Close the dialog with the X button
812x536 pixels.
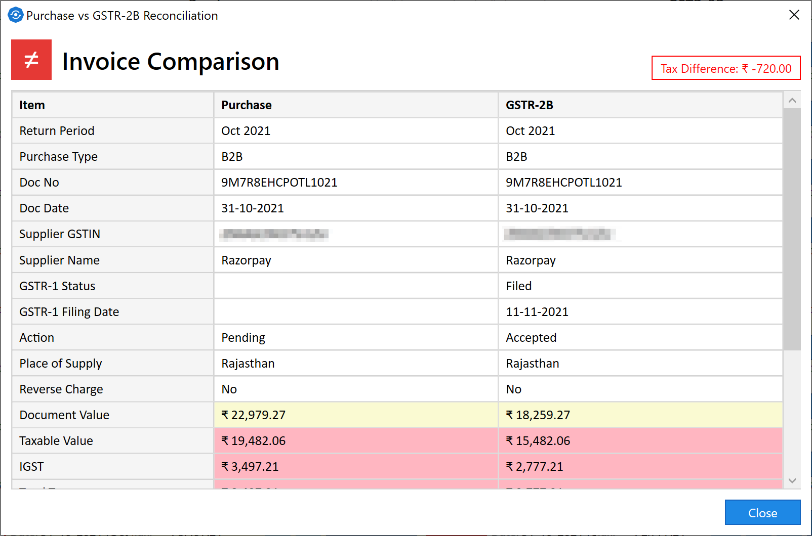794,15
